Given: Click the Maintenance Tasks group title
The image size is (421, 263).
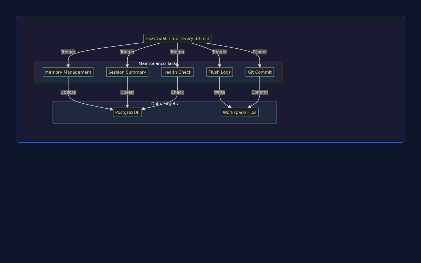Looking at the screenshot, I should (x=158, y=64).
